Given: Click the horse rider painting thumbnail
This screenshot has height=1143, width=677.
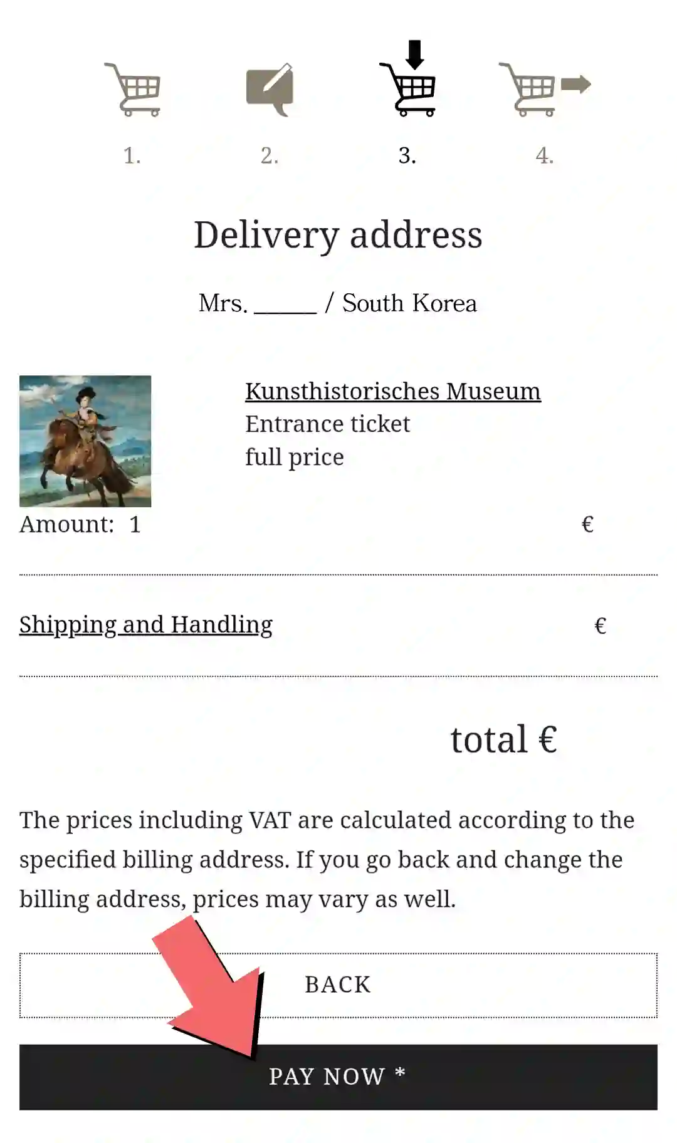Looking at the screenshot, I should coord(85,441).
